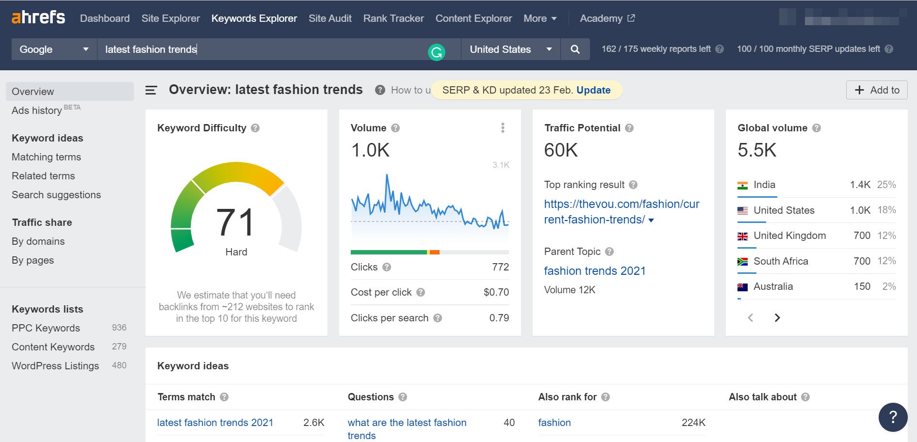
Task: Click the Keyword Difficulty gauge
Action: (x=236, y=208)
